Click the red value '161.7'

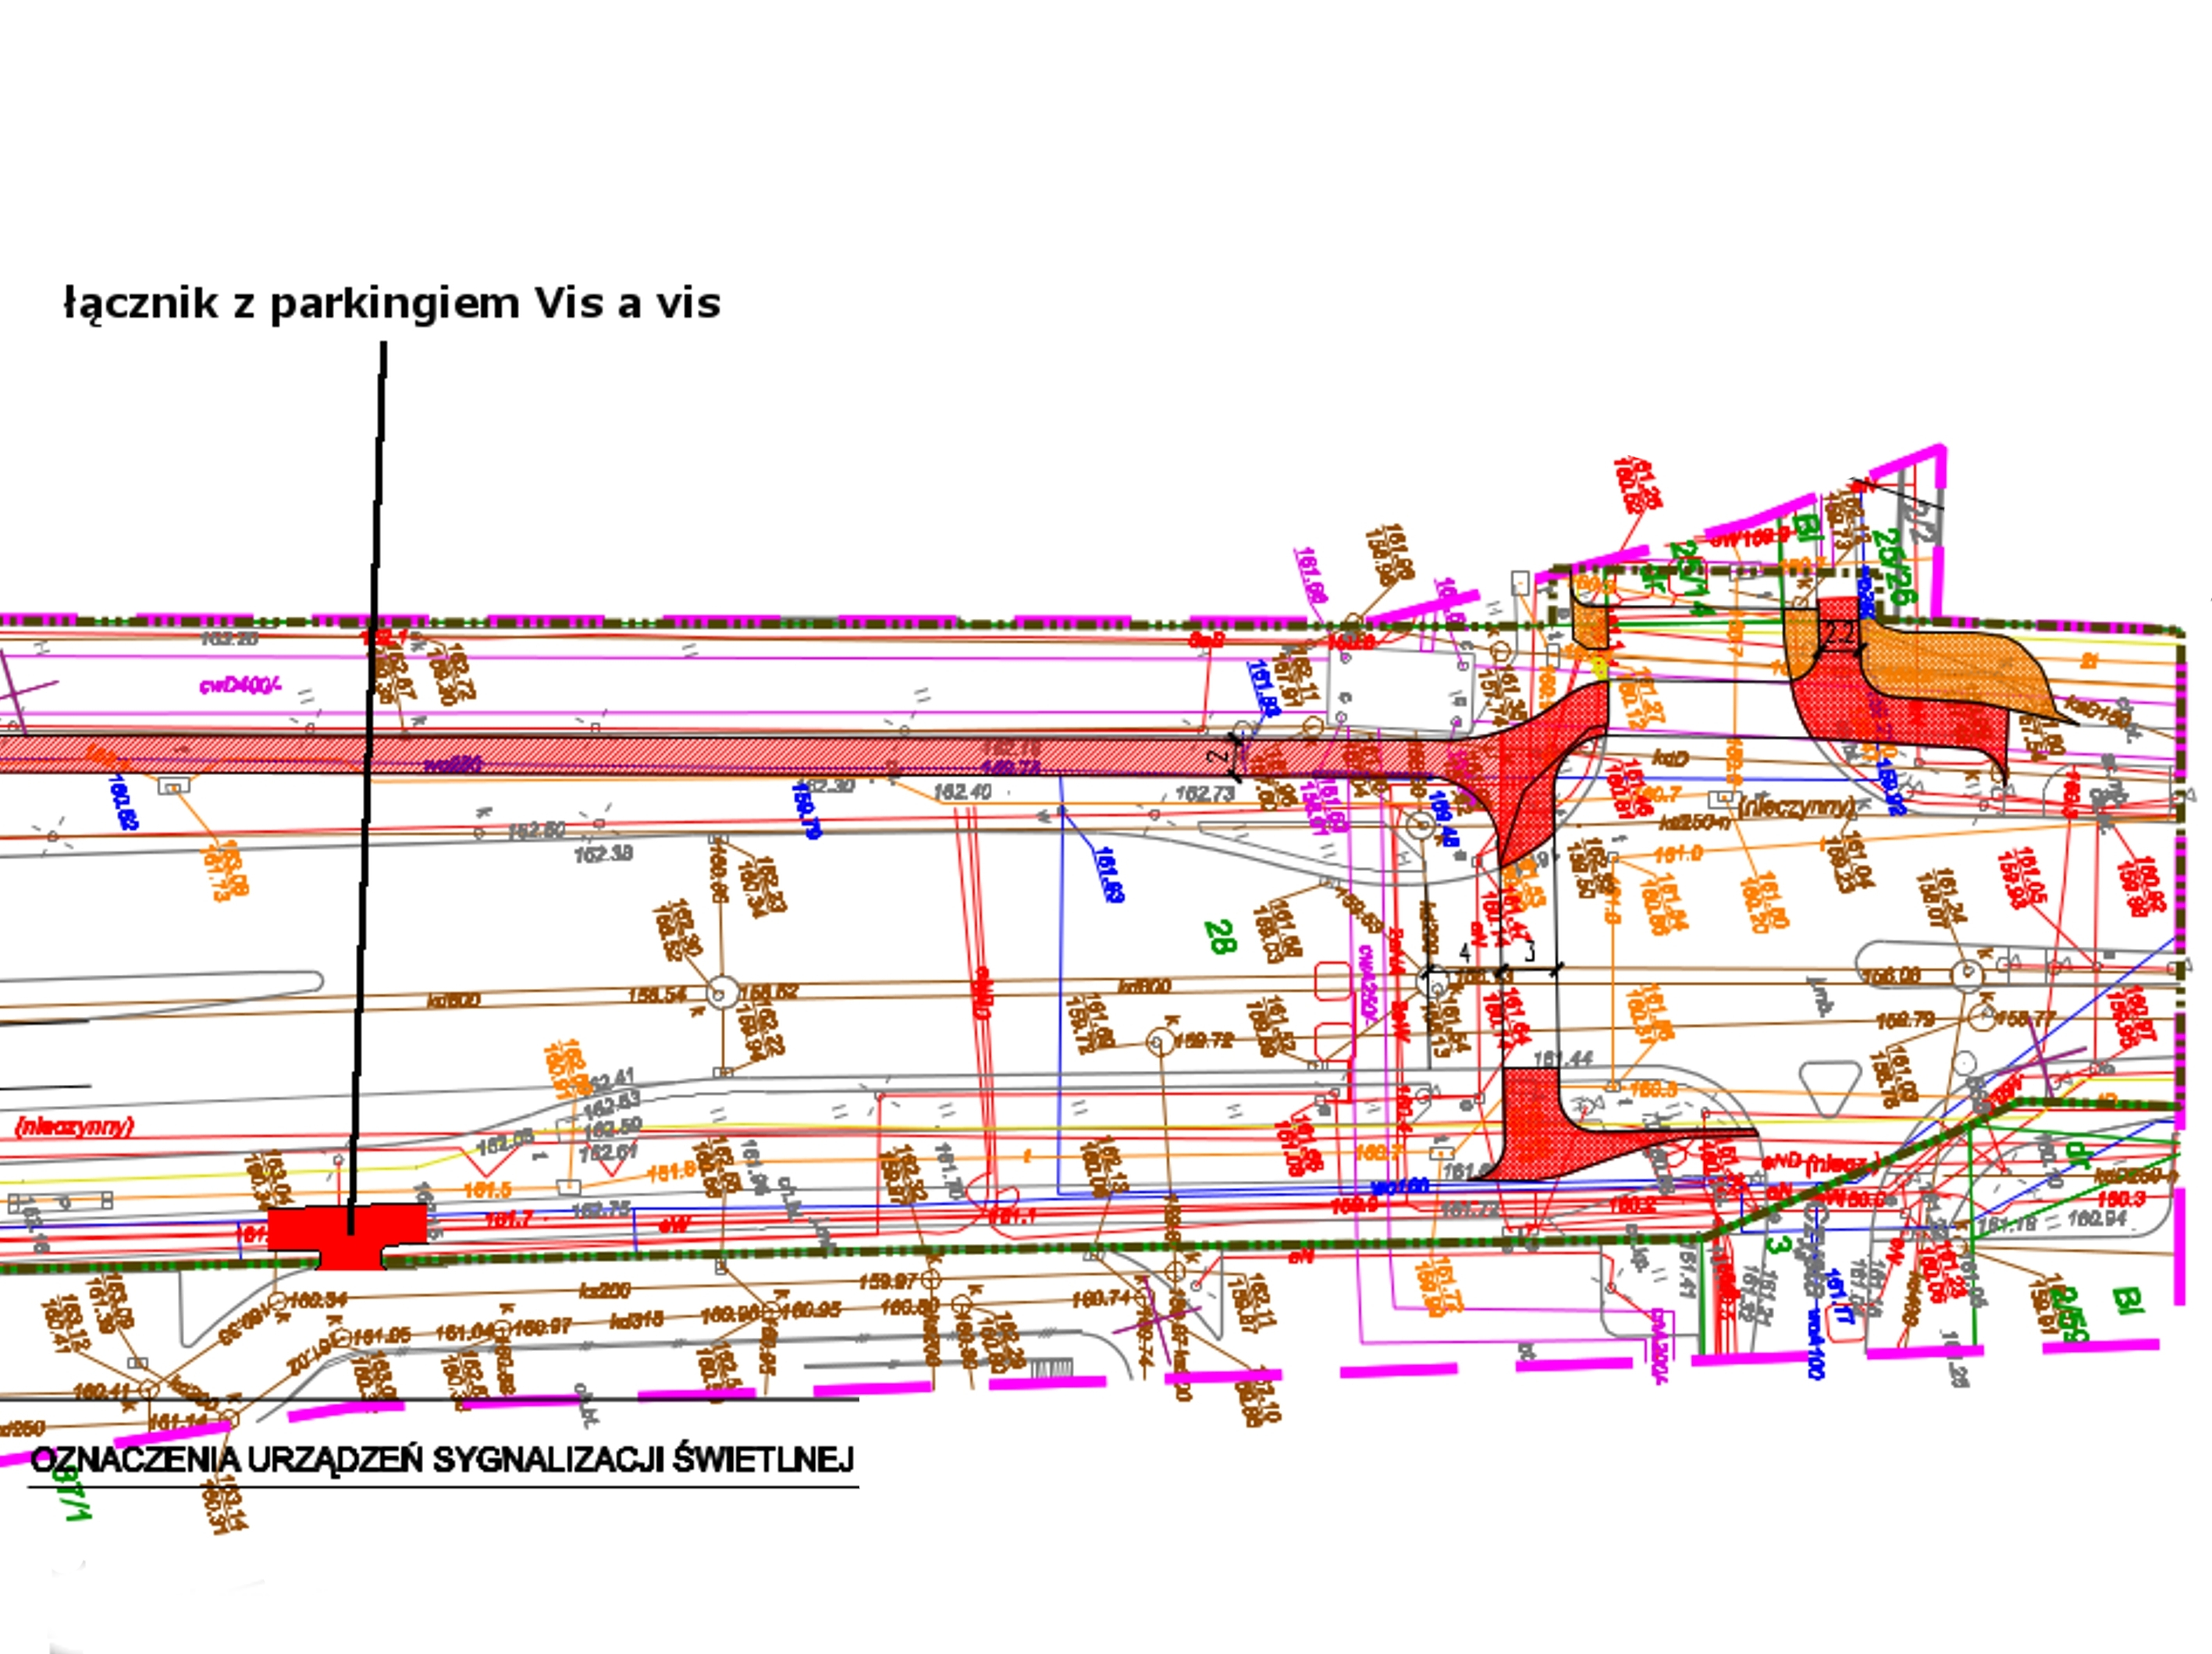pyautogui.click(x=510, y=1219)
